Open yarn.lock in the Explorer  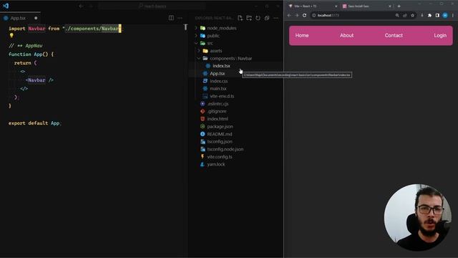pos(216,164)
